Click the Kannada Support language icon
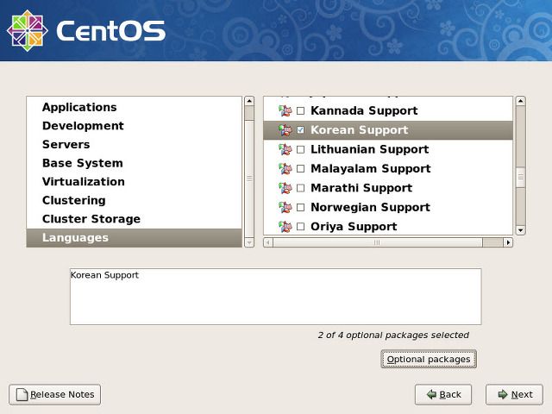This screenshot has width=552, height=414. tap(285, 111)
